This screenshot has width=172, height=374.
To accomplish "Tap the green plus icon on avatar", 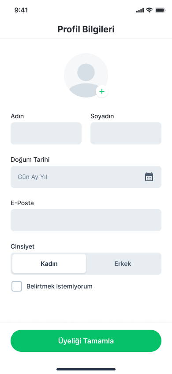I will click(102, 91).
